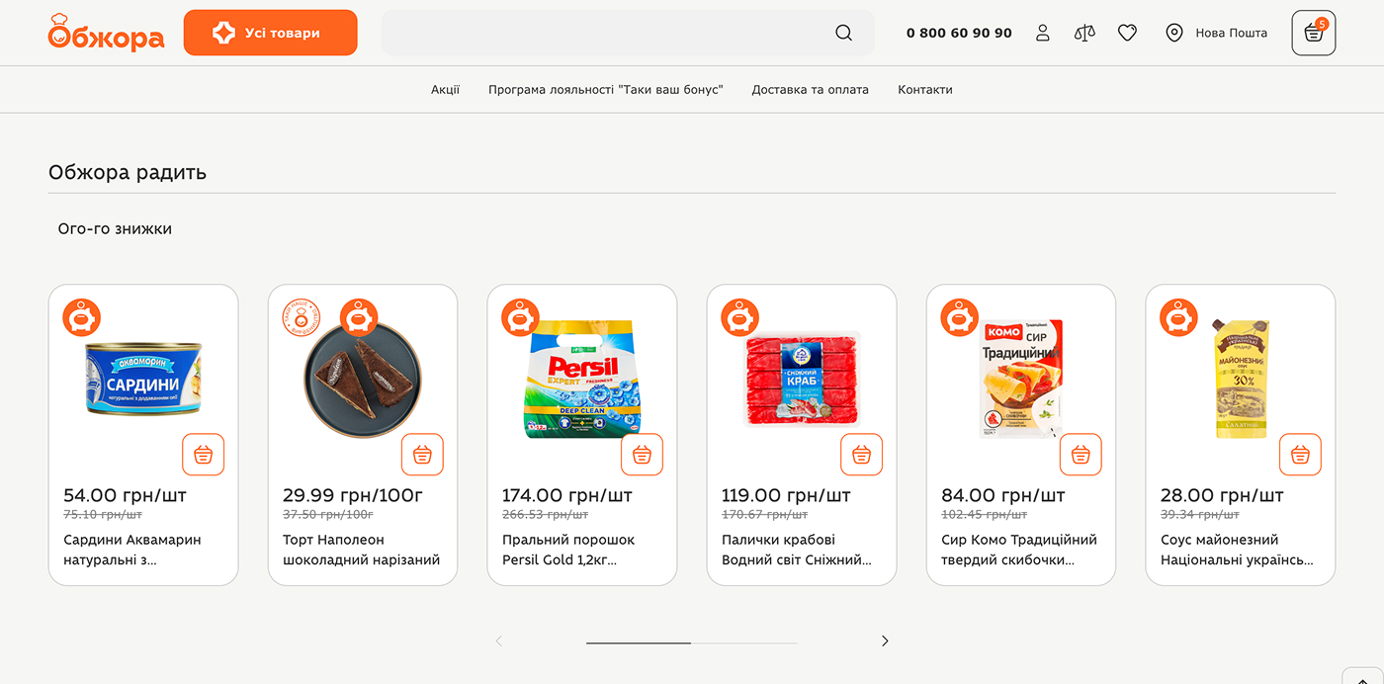Screen dimensions: 1384x684
Task: Click the wishlist heart icon
Action: pyautogui.click(x=1127, y=33)
